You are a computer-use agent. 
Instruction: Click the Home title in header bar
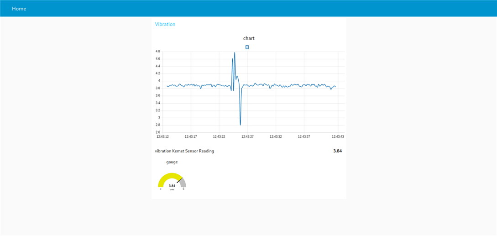[x=19, y=9]
